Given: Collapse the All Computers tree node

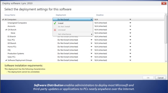Looking at the screenshot, I should pyautogui.click(x=3, y=19).
